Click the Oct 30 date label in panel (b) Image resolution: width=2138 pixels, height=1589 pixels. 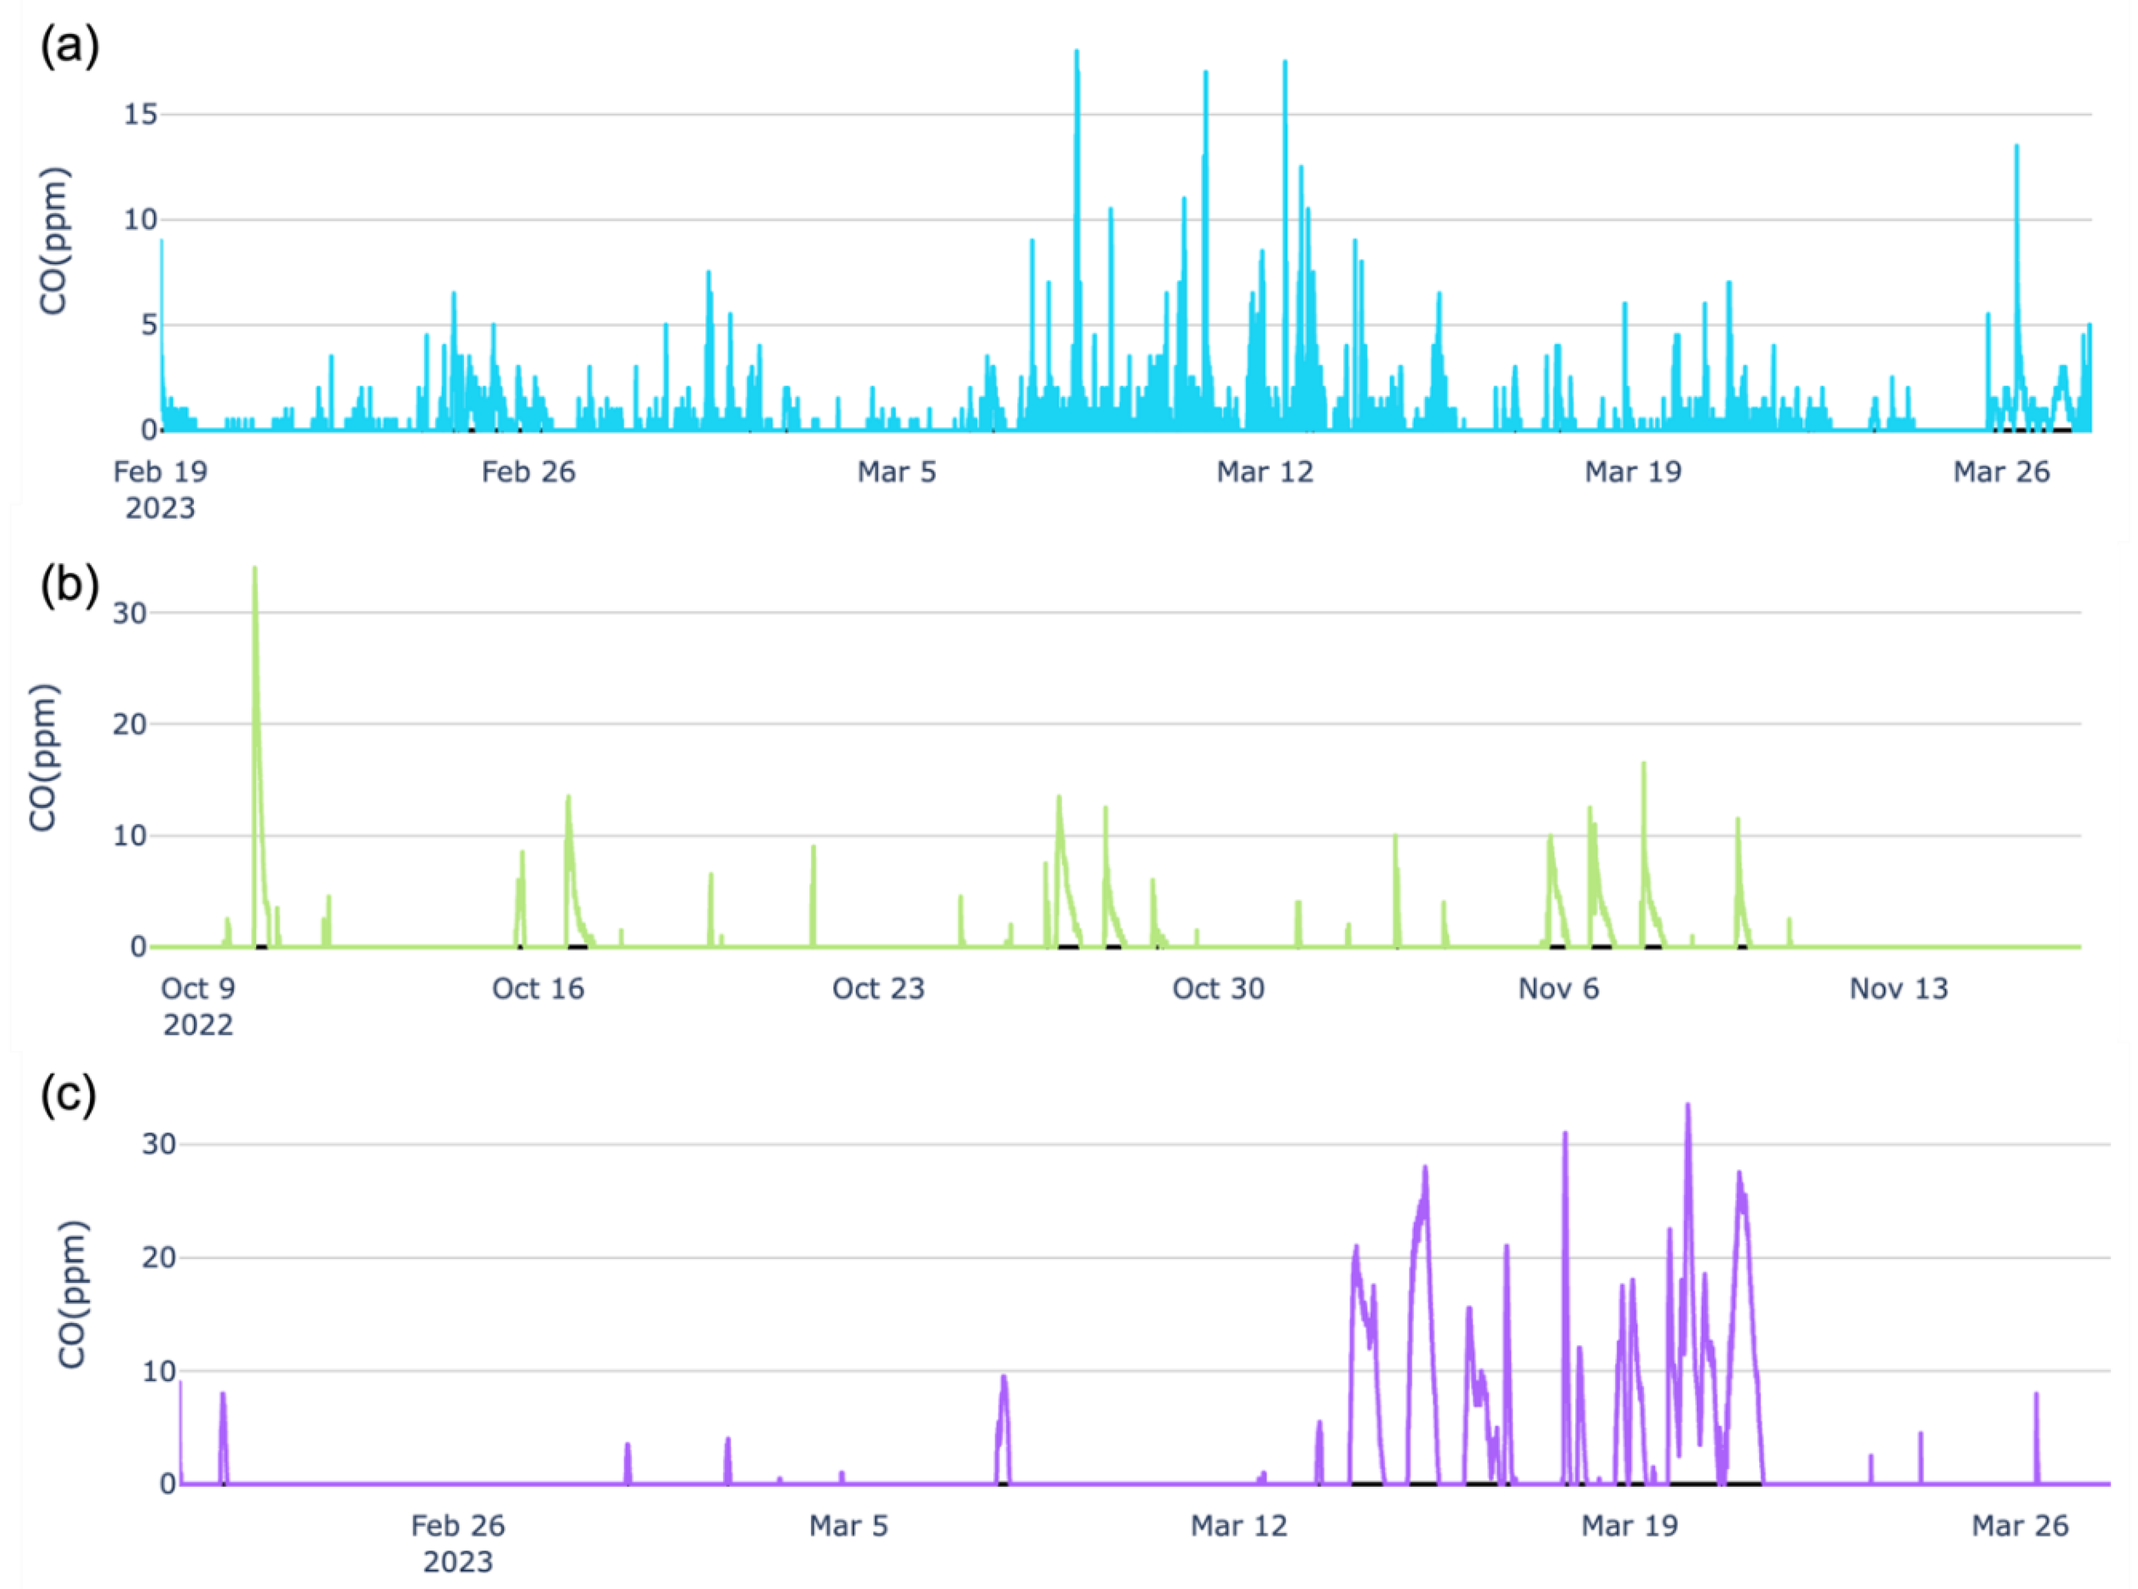coord(1217,988)
